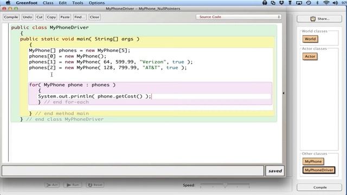Click the 'public class MyPhoneDriver' line
Screen dimensions: 347x195
coord(50,28)
